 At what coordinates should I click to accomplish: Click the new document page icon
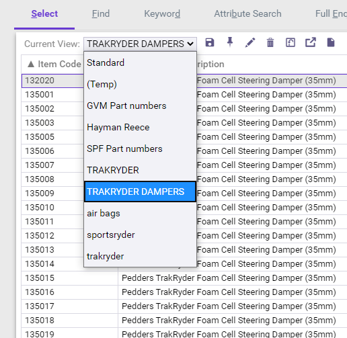[x=331, y=42]
